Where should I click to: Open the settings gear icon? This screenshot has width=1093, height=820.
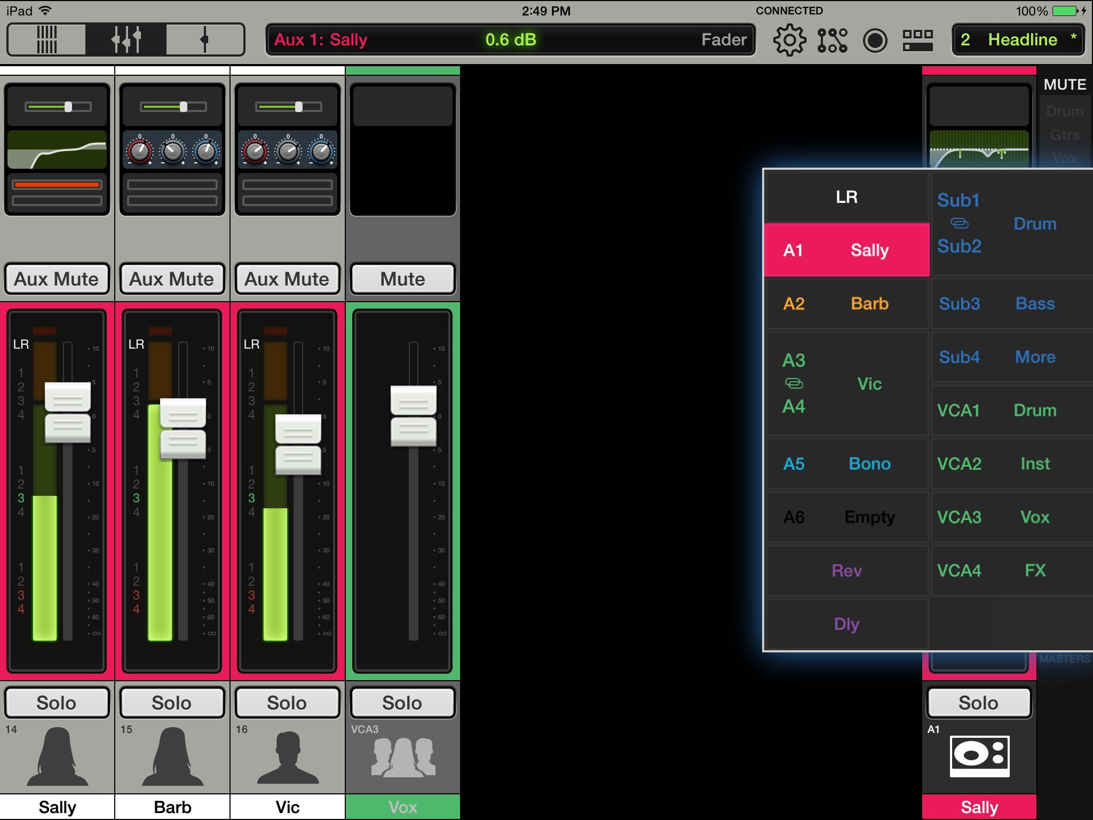789,40
